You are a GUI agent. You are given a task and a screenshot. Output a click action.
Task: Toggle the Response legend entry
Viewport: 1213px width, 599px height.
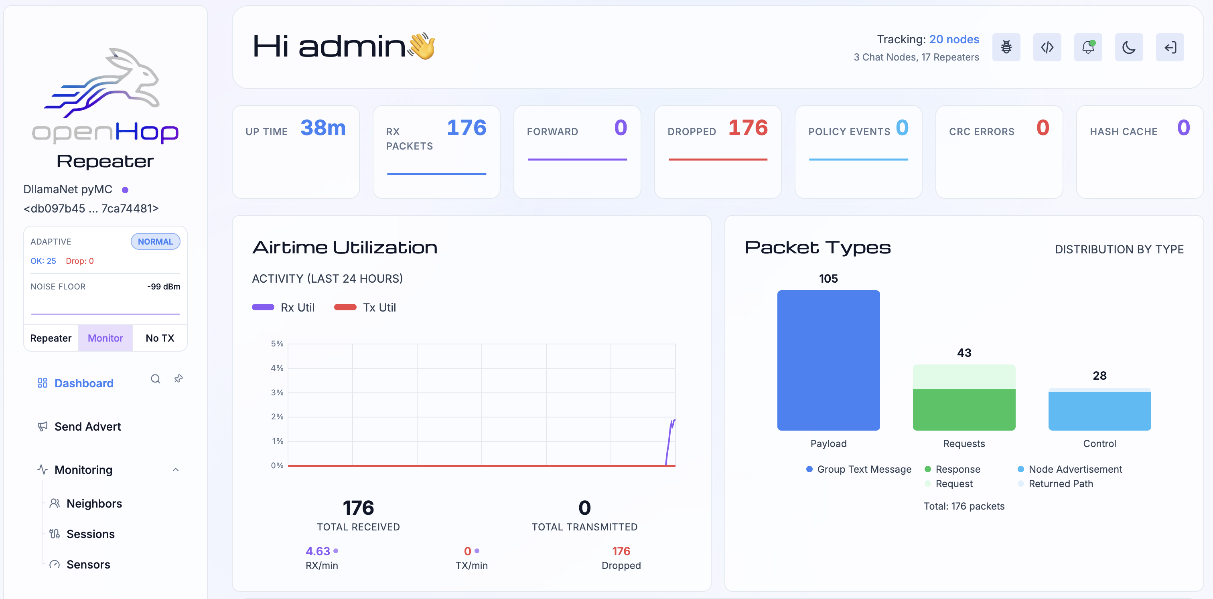[952, 469]
